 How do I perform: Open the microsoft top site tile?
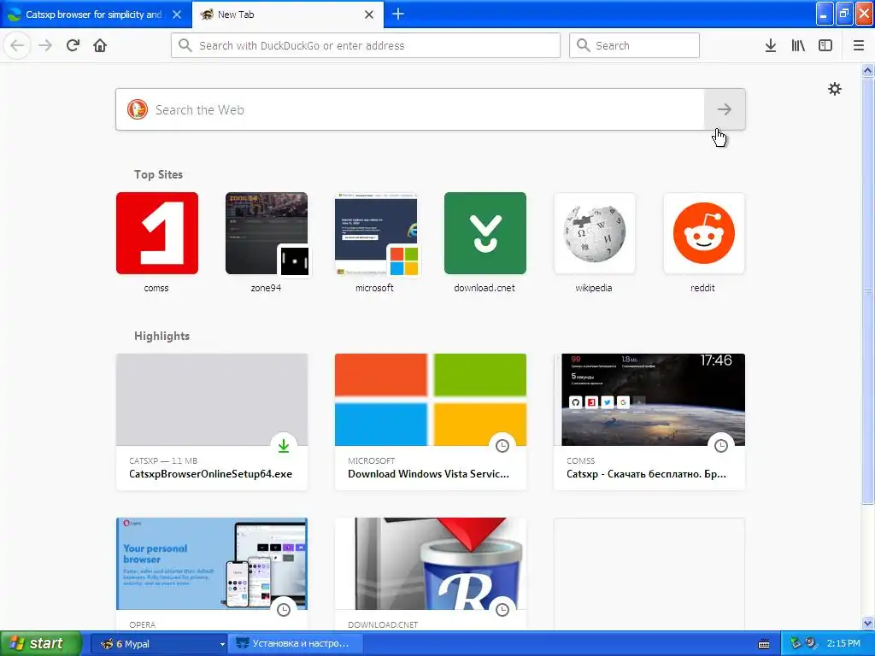(376, 233)
